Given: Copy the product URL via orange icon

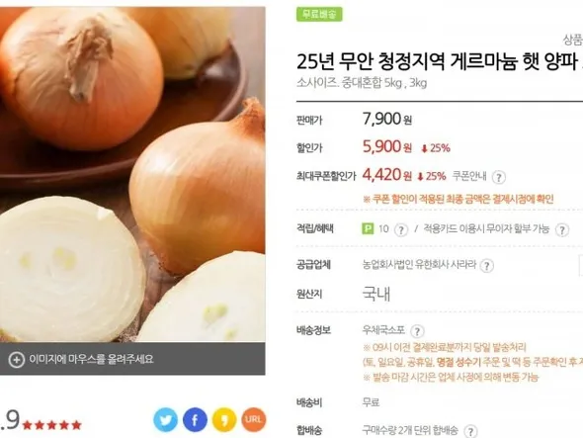Looking at the screenshot, I should 254,419.
